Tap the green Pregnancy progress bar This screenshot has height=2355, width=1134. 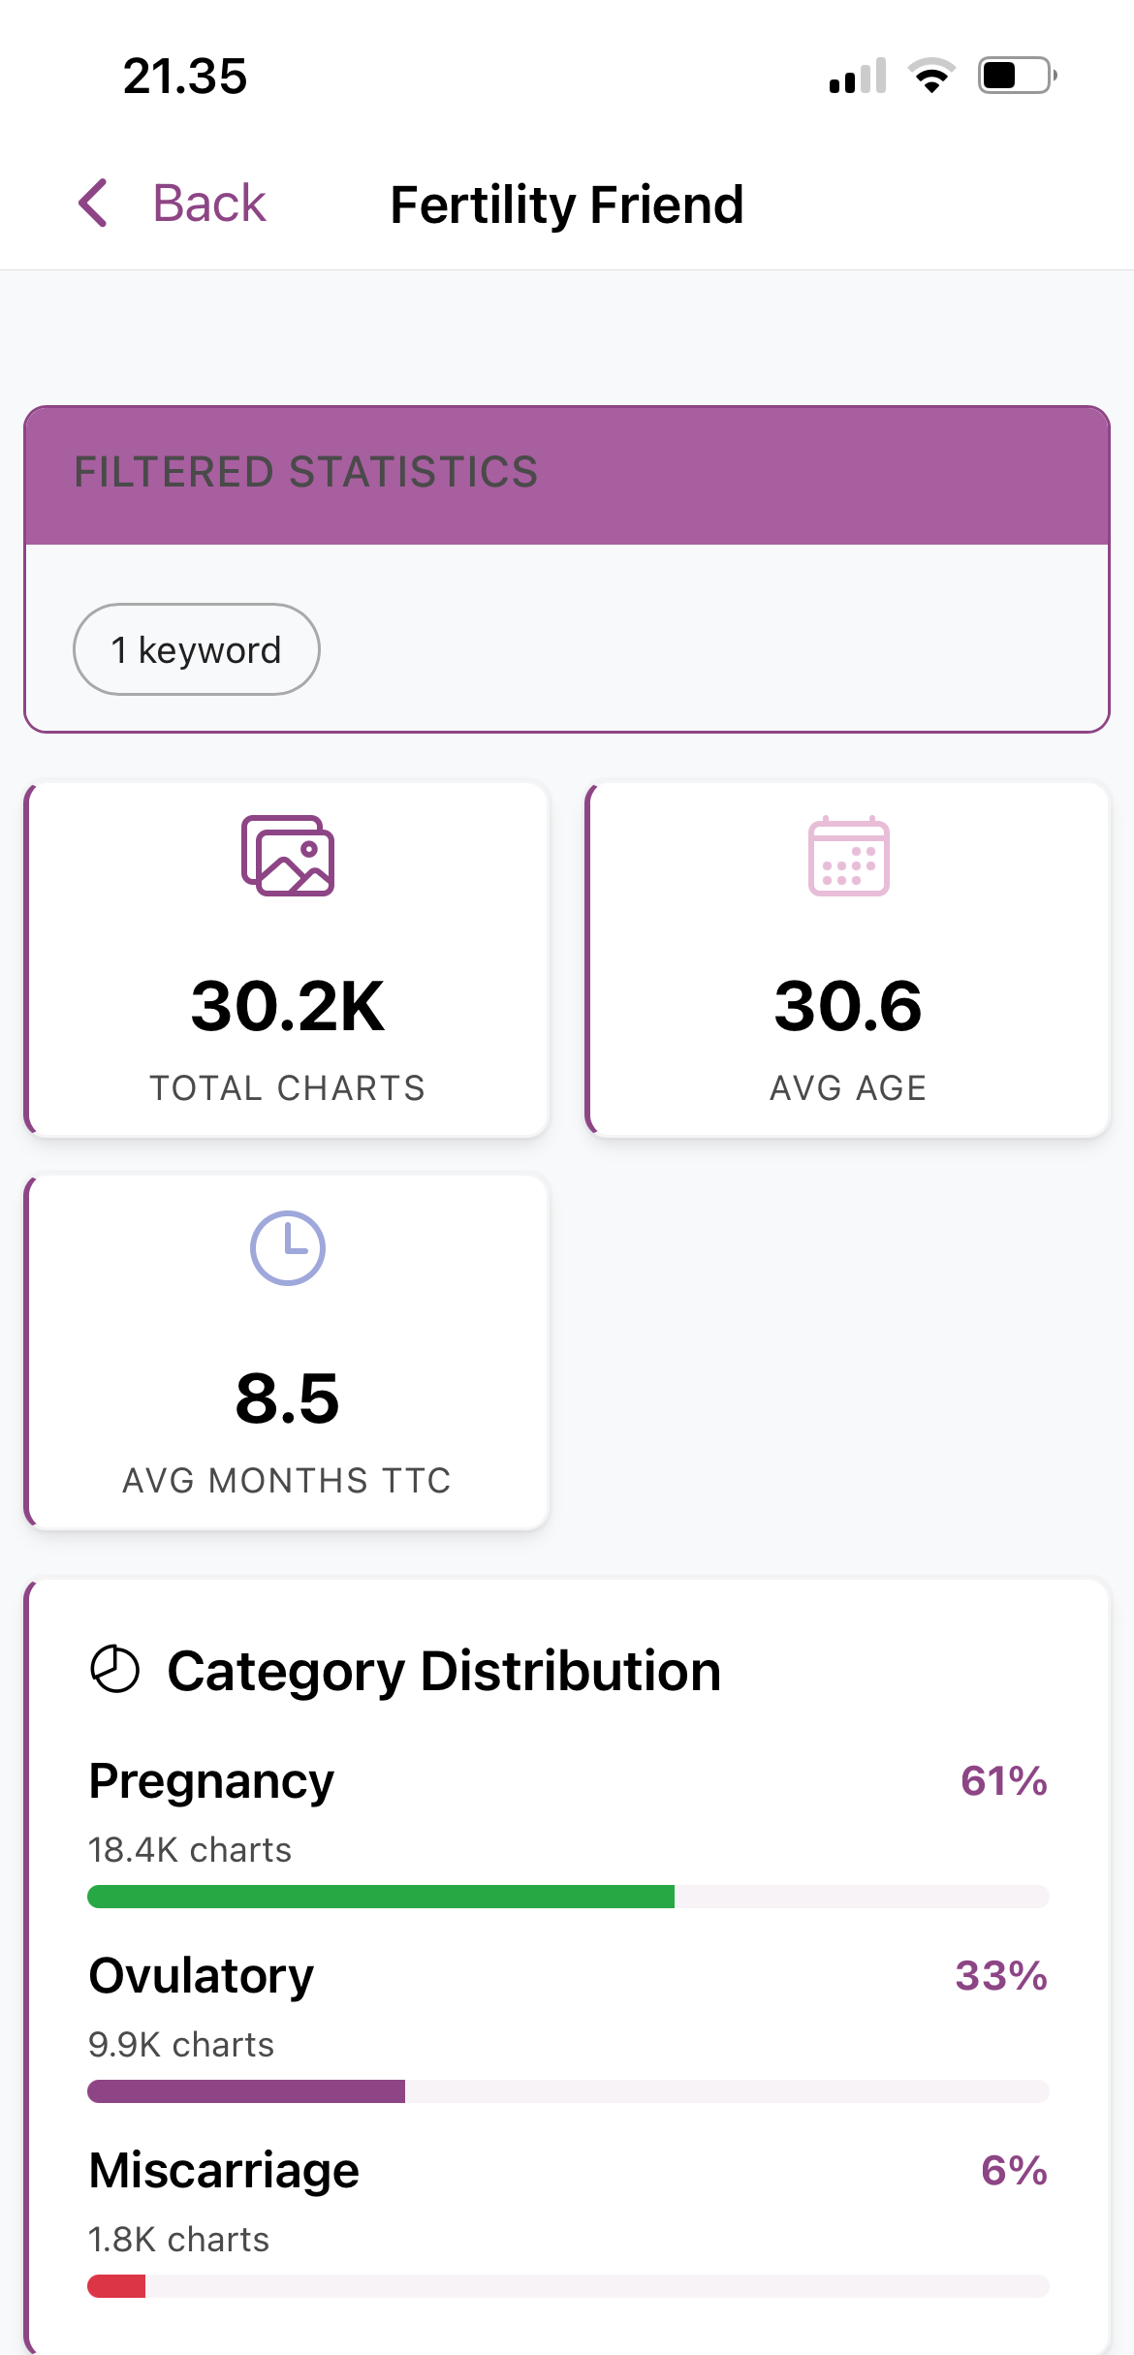pos(381,1897)
